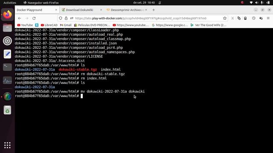Open YouTube bookmark
This screenshot has width=273, height=153.
pos(25,25)
